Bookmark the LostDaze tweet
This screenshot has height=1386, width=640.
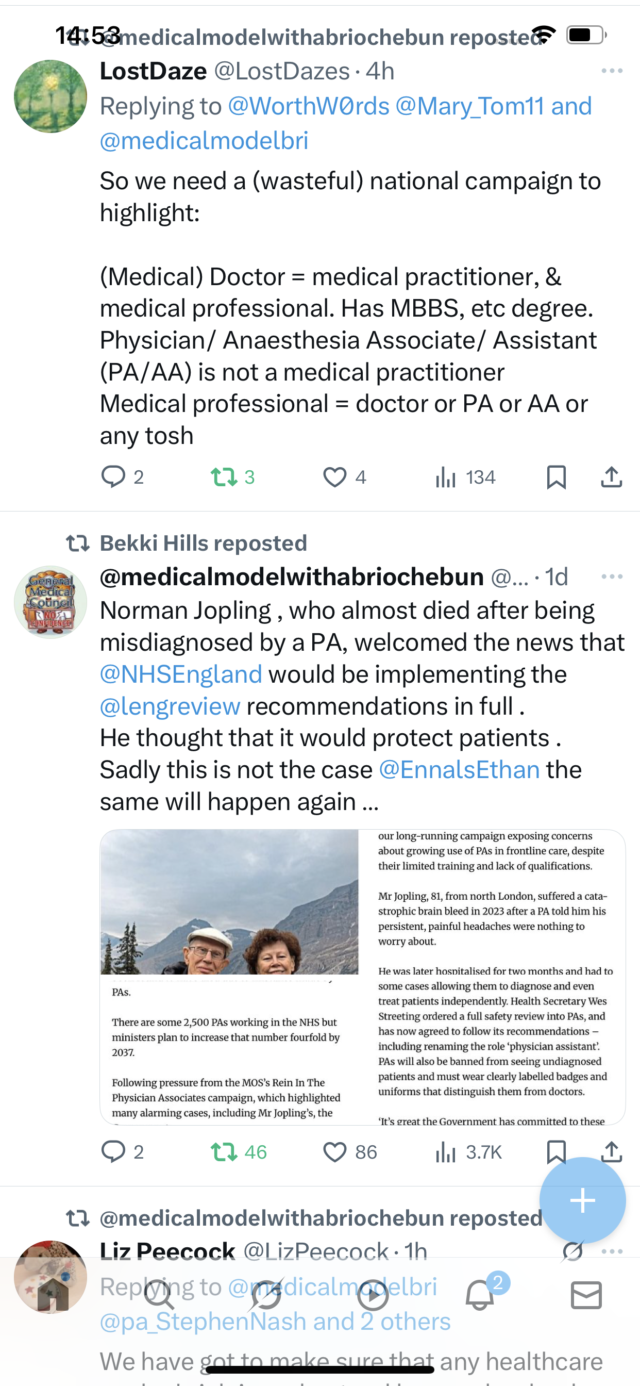[556, 477]
